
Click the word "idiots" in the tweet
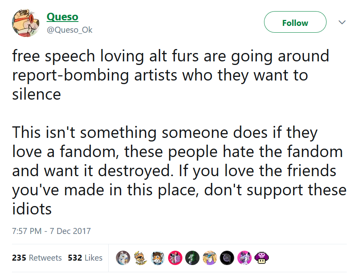click(32, 209)
